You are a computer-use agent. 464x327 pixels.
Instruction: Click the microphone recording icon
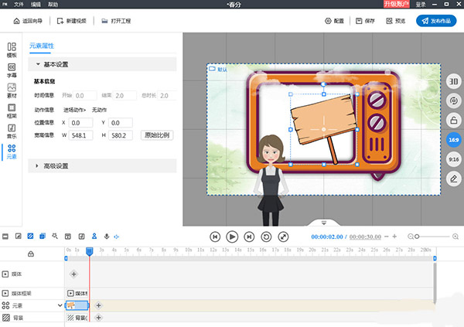107,236
